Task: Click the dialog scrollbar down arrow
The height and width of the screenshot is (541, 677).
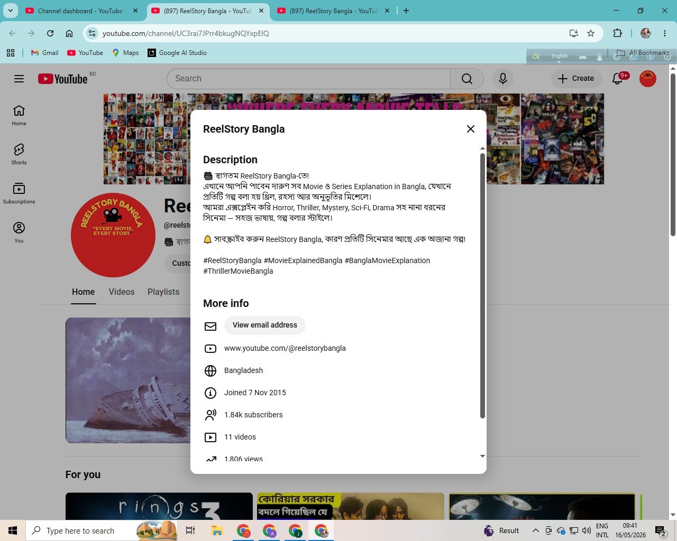Action: (482, 456)
